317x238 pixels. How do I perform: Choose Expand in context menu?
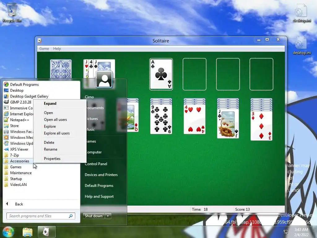click(60, 104)
